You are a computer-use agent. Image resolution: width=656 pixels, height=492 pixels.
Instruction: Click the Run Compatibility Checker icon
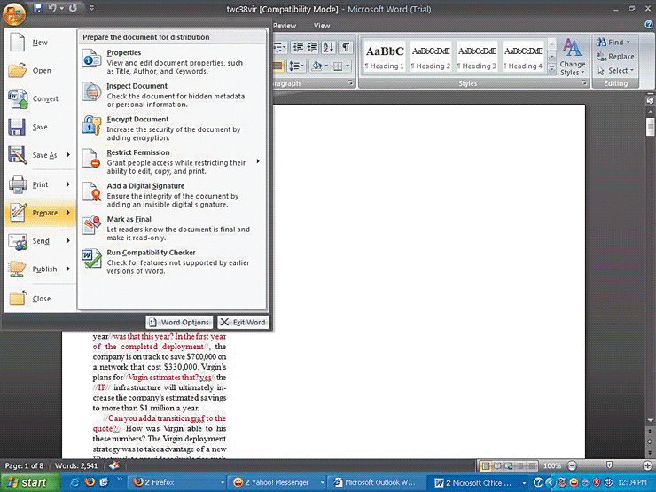pyautogui.click(x=91, y=259)
